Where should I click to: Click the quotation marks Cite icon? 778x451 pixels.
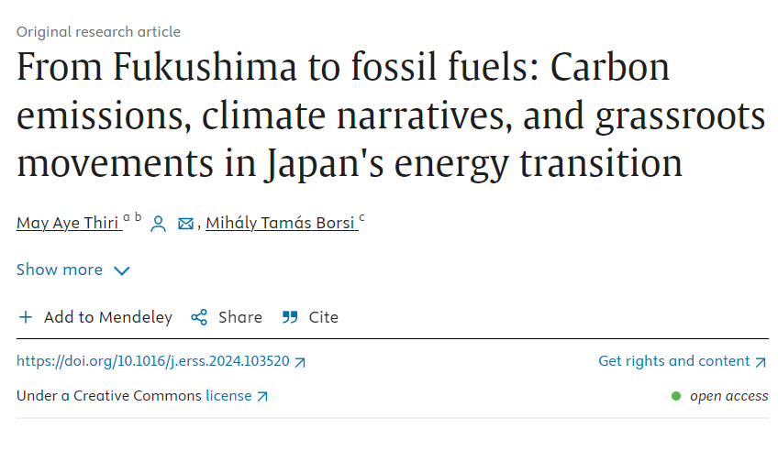click(290, 317)
